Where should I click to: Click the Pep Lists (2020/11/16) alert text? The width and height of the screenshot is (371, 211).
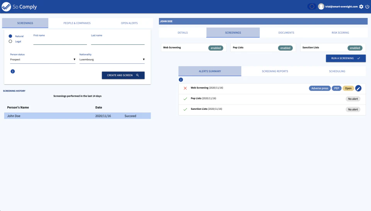tap(203, 99)
